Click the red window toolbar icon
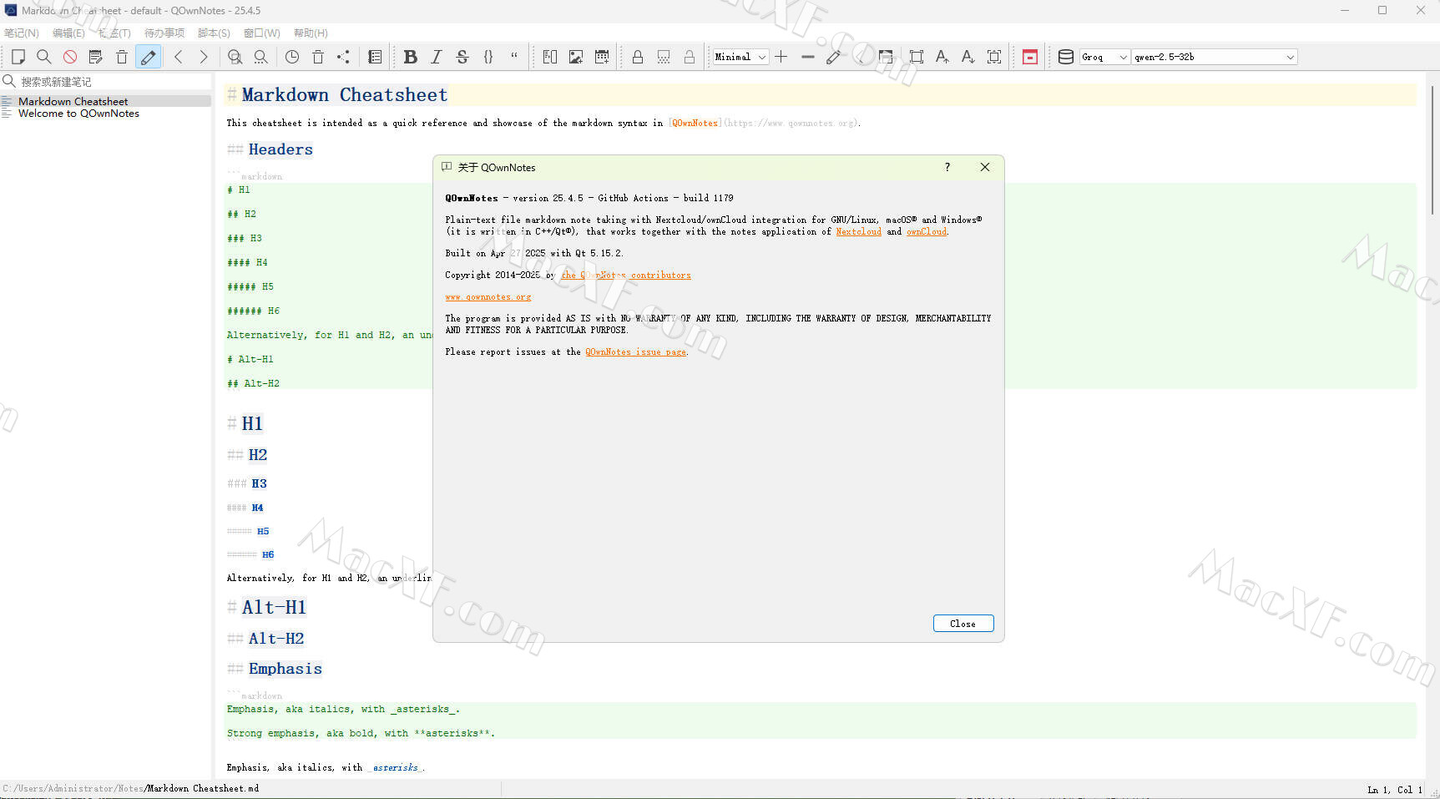Image resolution: width=1440 pixels, height=799 pixels. tap(1030, 57)
